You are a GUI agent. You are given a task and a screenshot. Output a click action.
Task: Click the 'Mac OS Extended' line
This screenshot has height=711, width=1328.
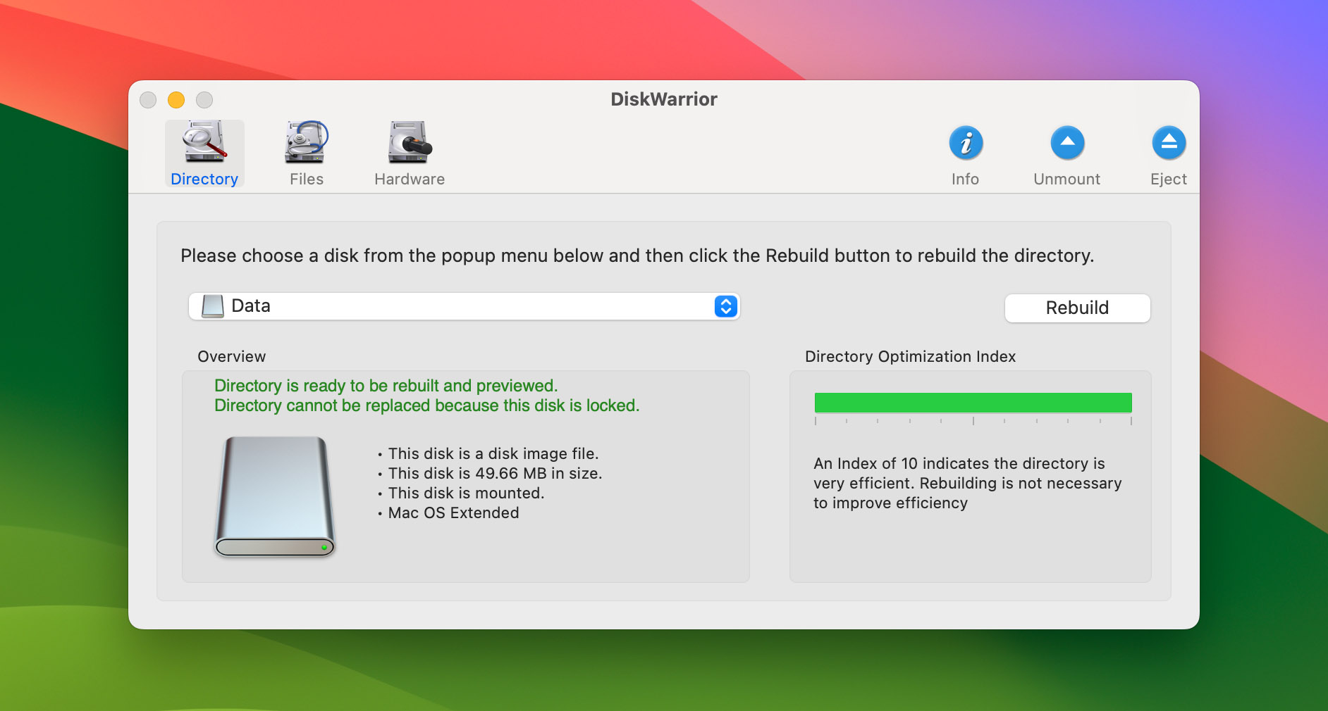tap(453, 513)
